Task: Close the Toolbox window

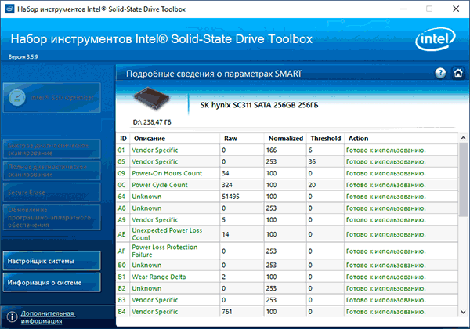Action: pyautogui.click(x=456, y=9)
